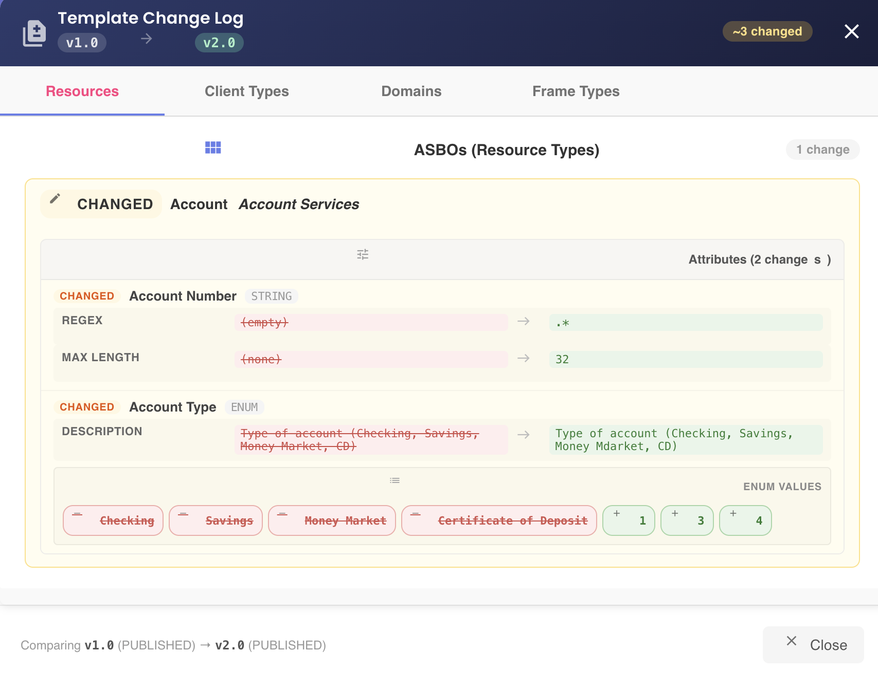The height and width of the screenshot is (689, 878).
Task: Click the list icon in Enum Values header
Action: tap(395, 480)
